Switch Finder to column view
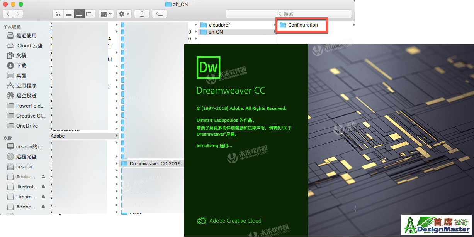Viewport: 474px width, 237px height. coord(79,14)
